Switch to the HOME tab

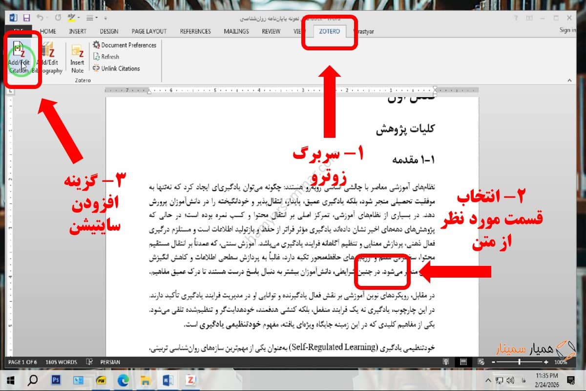point(48,31)
